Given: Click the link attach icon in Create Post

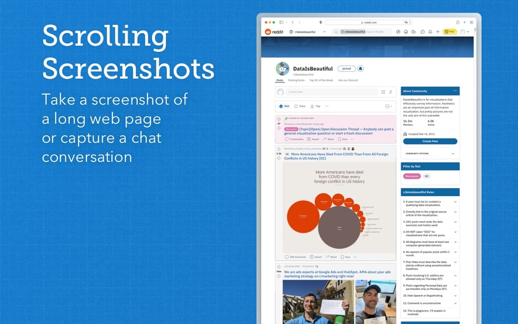Looking at the screenshot, I should click(391, 92).
